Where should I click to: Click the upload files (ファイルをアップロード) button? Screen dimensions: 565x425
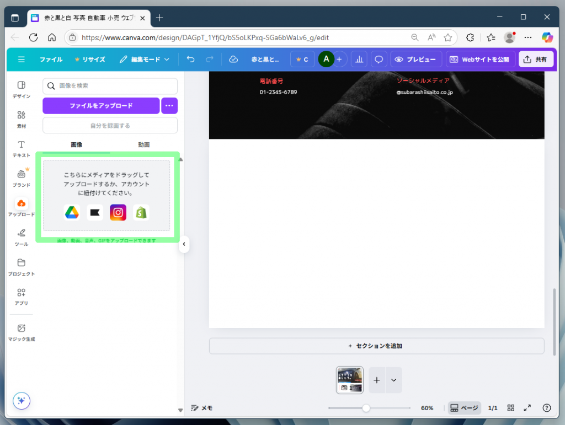[x=101, y=105]
